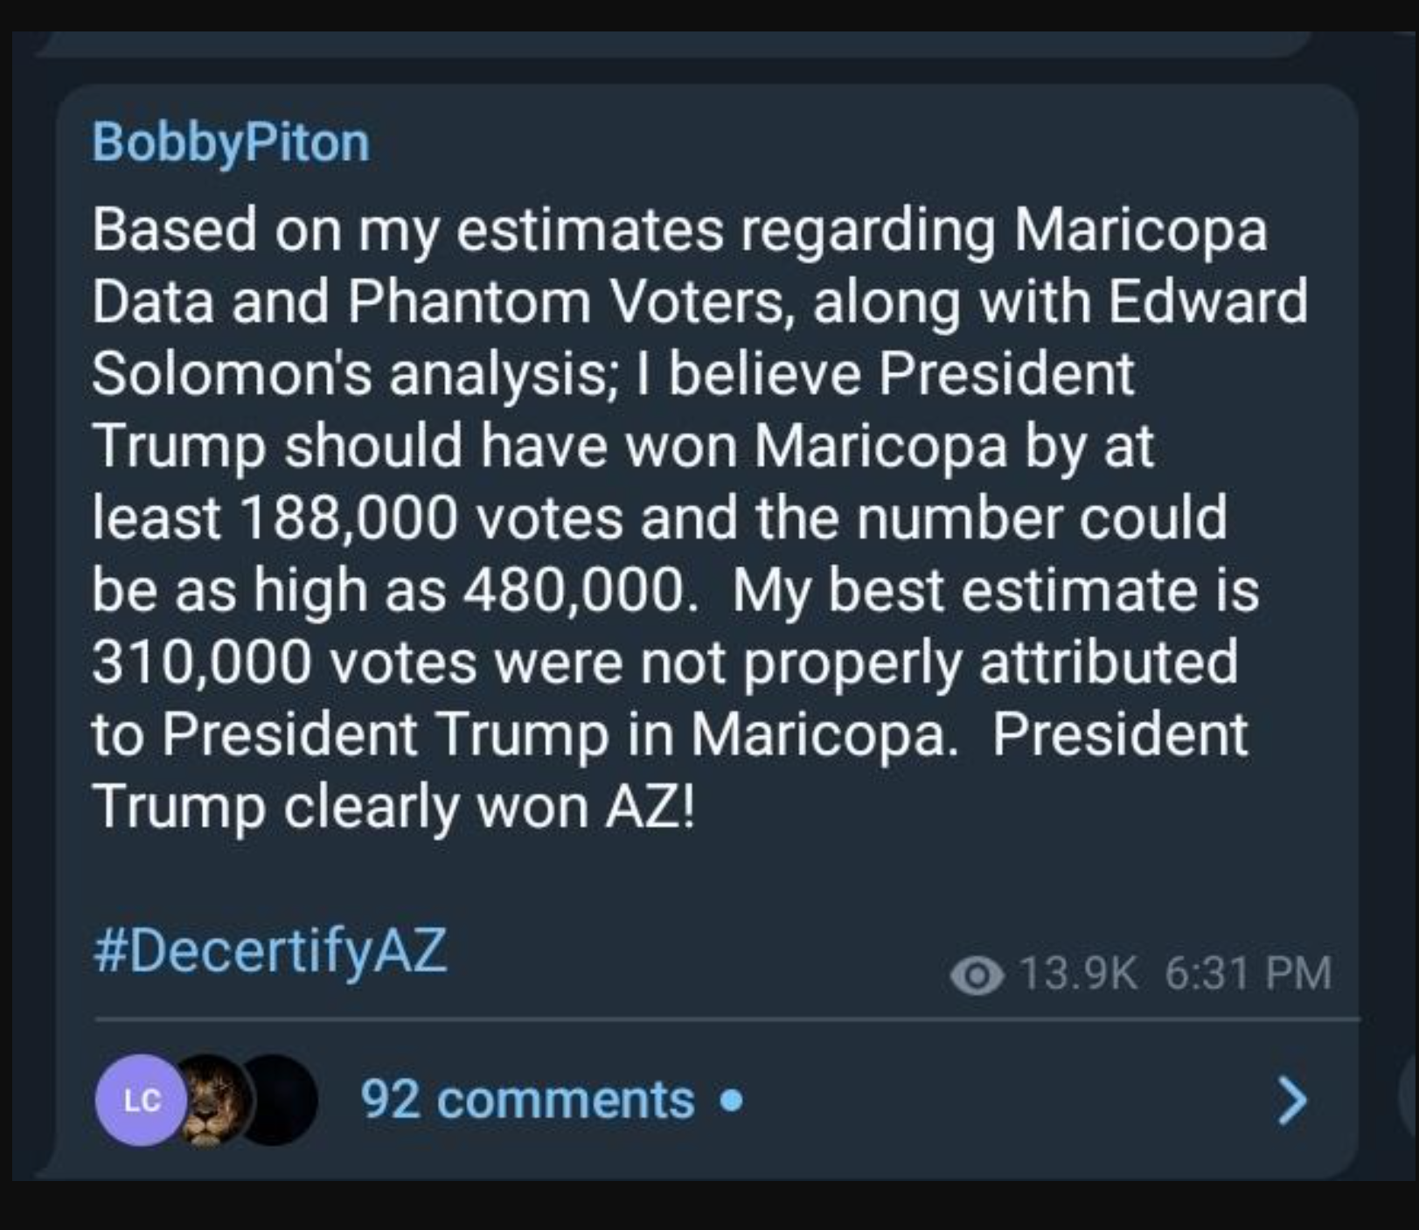Click the eye views icon
This screenshot has height=1230, width=1419.
tap(977, 976)
